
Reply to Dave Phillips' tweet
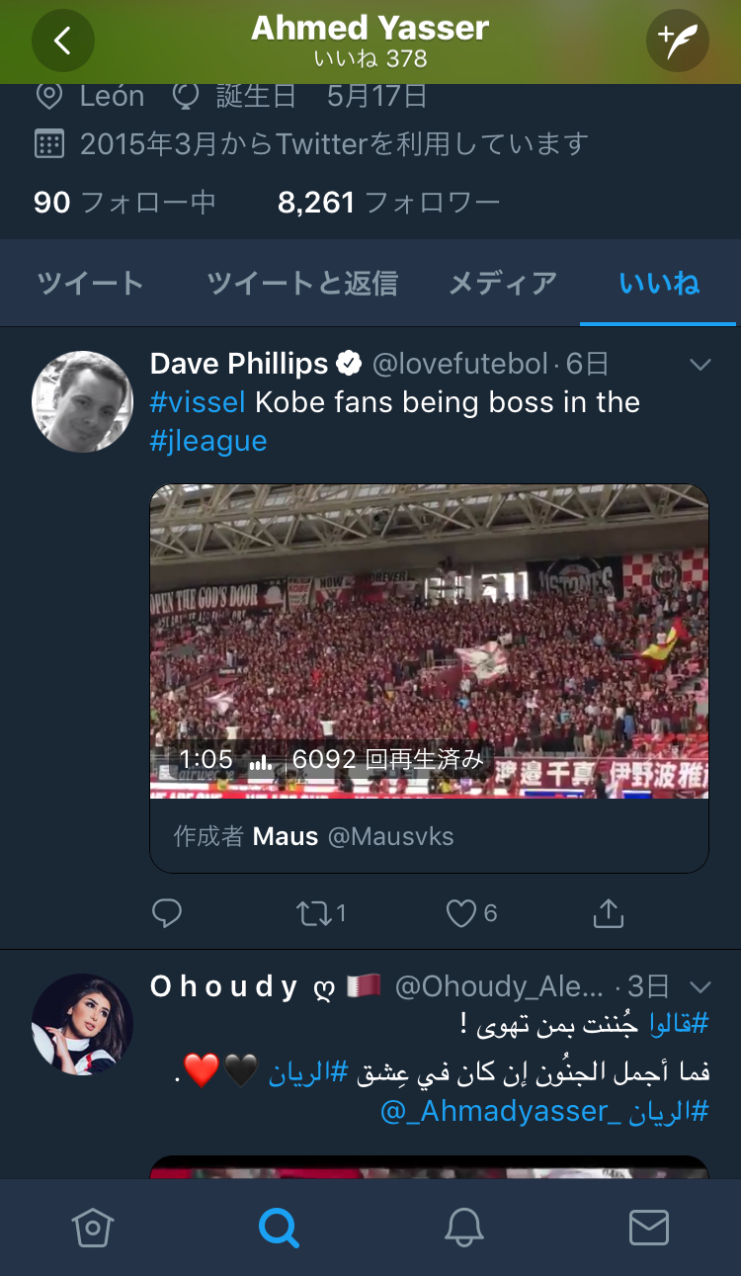pyautogui.click(x=167, y=913)
